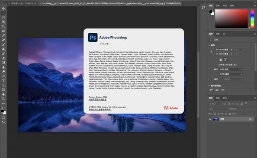Select the Rectangle shape tool

pyautogui.click(x=3, y=90)
